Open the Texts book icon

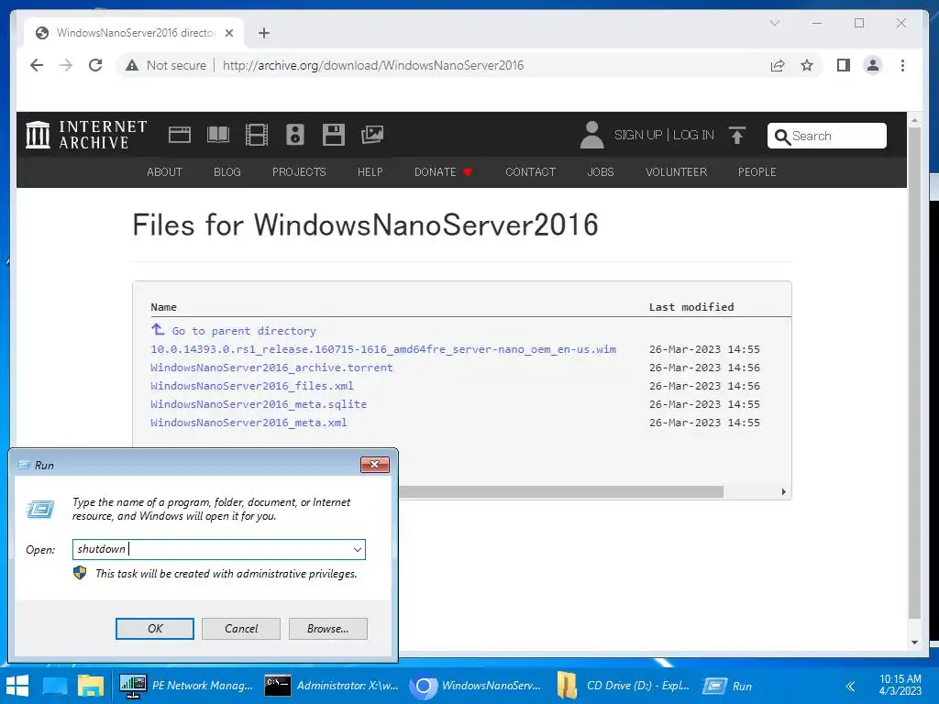(218, 135)
